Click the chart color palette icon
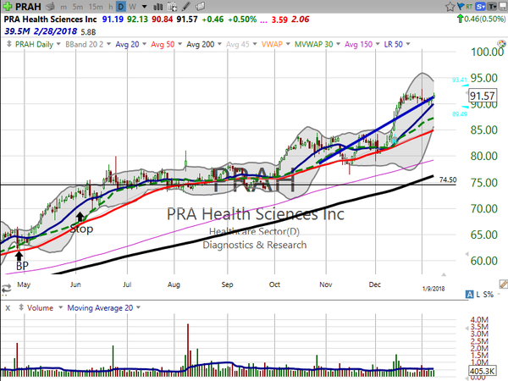508x381 pixels. (x=501, y=43)
